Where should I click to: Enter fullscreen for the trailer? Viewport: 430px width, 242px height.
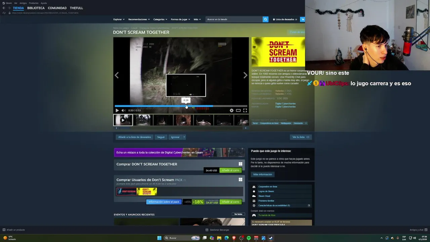pyautogui.click(x=245, y=110)
